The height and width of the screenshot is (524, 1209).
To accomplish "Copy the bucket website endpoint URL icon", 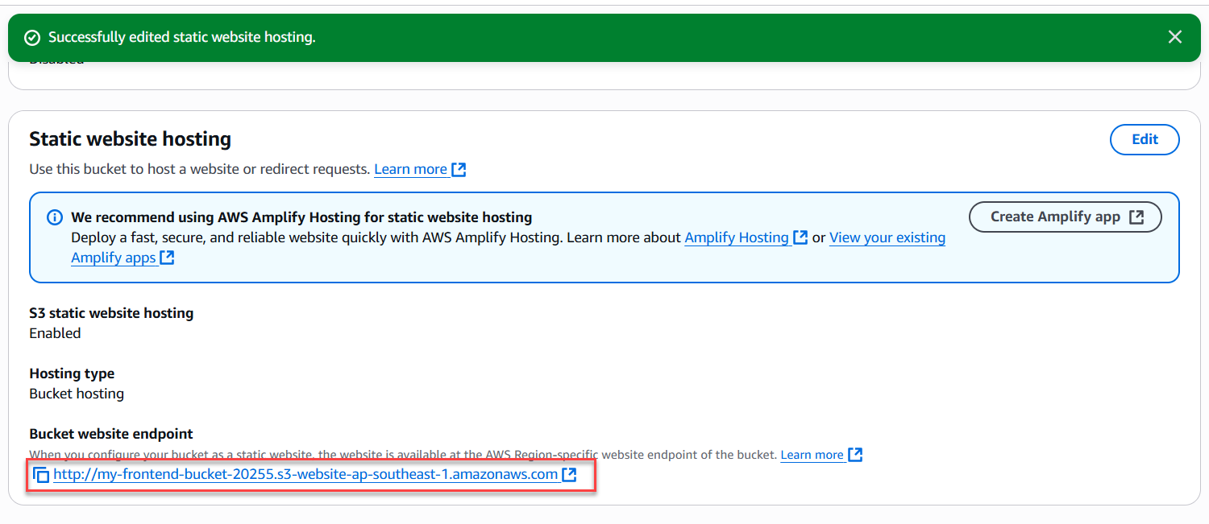I will 41,475.
